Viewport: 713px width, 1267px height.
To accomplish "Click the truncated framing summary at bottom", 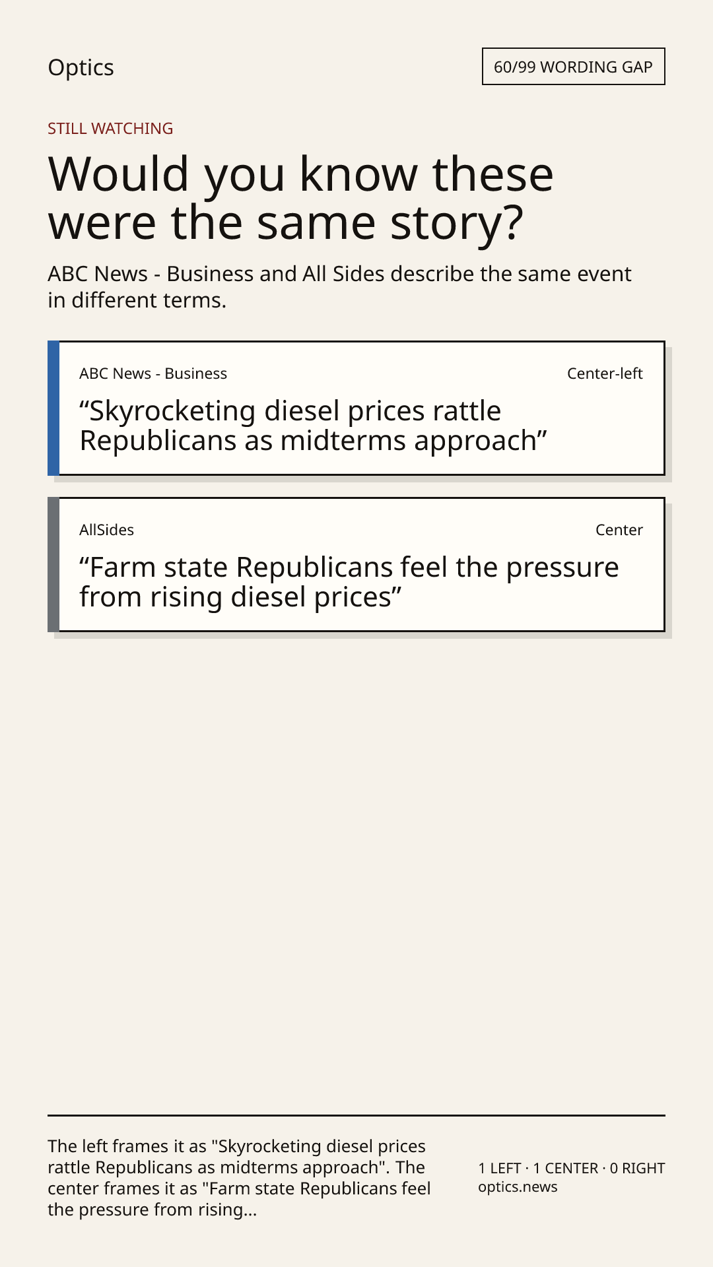I will point(240,1178).
